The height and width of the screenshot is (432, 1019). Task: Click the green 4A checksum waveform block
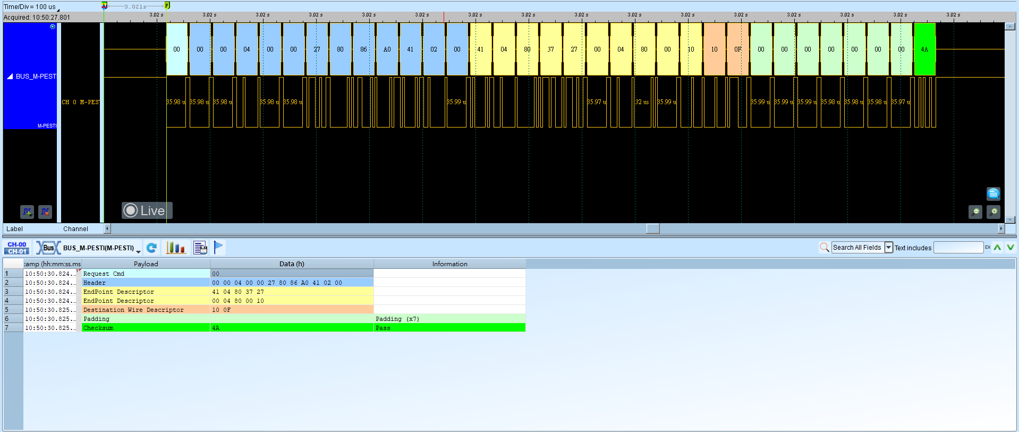(x=924, y=49)
